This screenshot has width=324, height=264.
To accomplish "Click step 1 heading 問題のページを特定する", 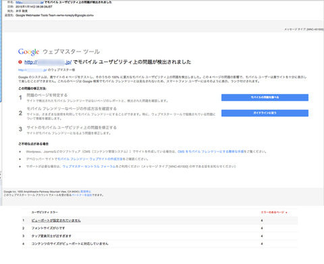I will [x=47, y=95].
